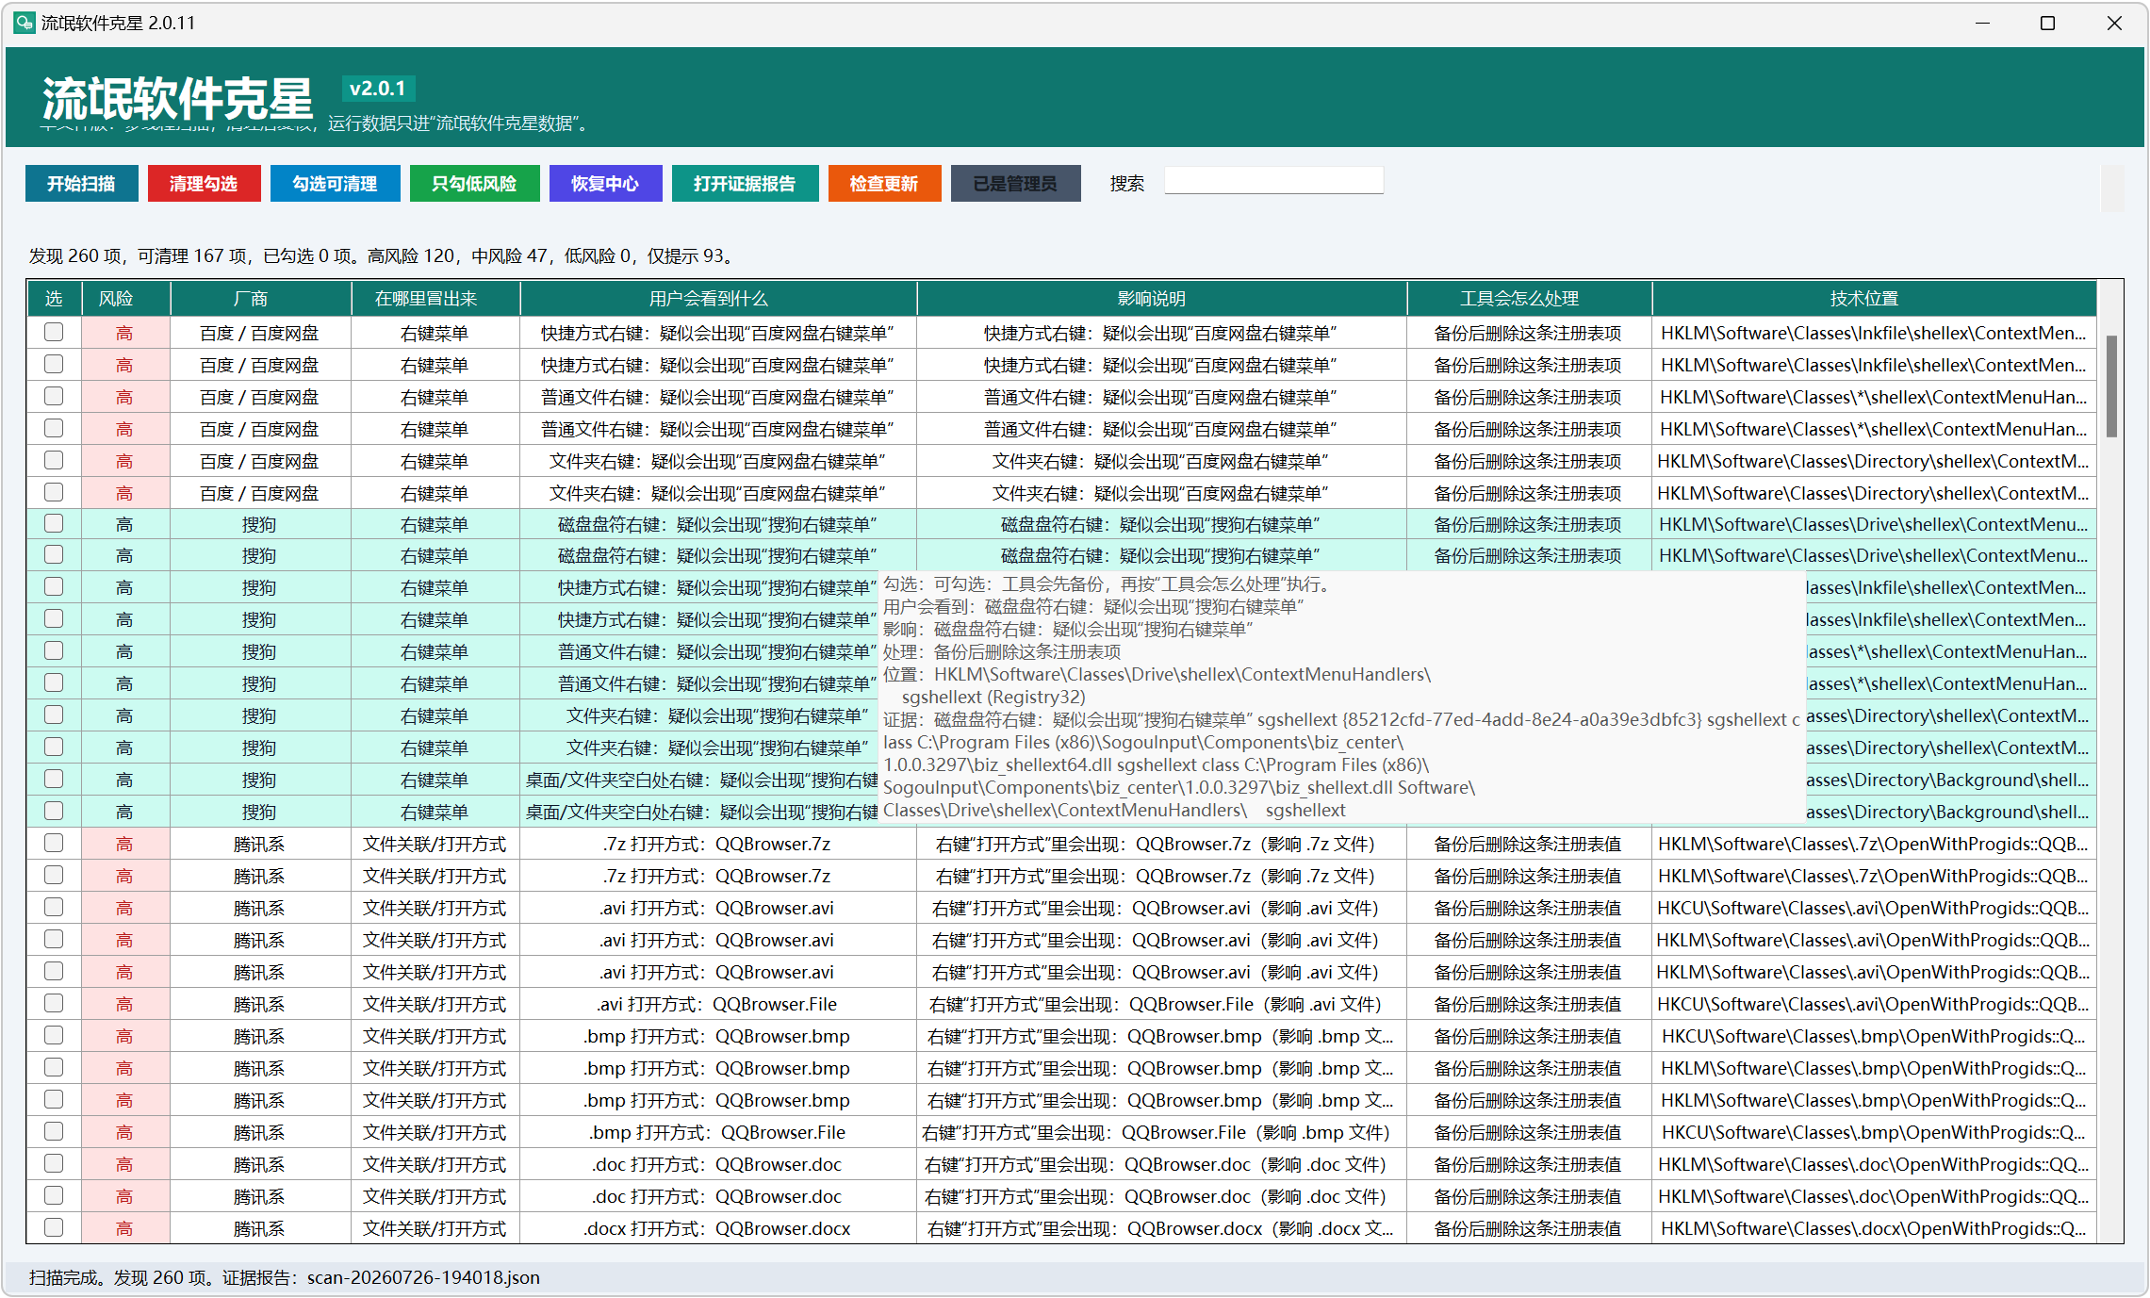Click the red 清理勾选 button
Image resolution: width=2150 pixels, height=1298 pixels.
pyautogui.click(x=204, y=184)
